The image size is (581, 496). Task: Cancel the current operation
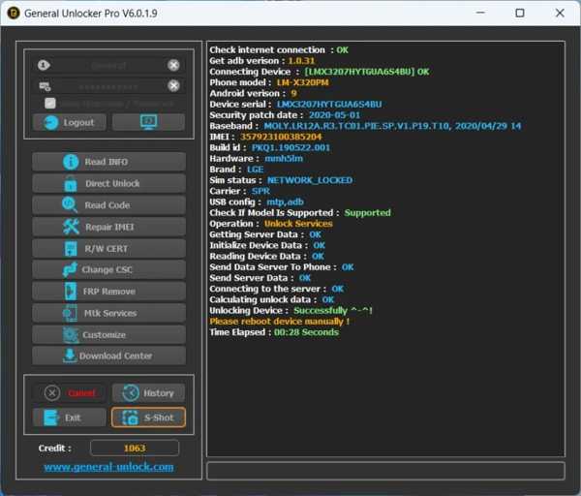(x=70, y=393)
